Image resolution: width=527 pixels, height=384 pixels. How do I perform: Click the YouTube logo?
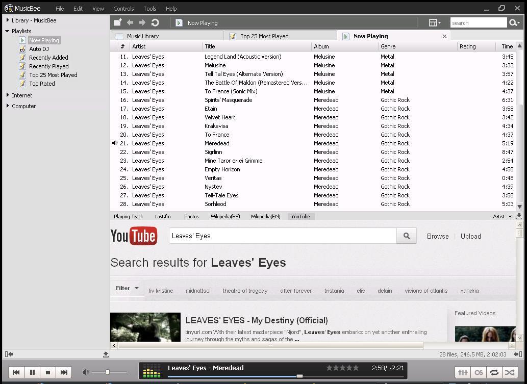click(134, 236)
